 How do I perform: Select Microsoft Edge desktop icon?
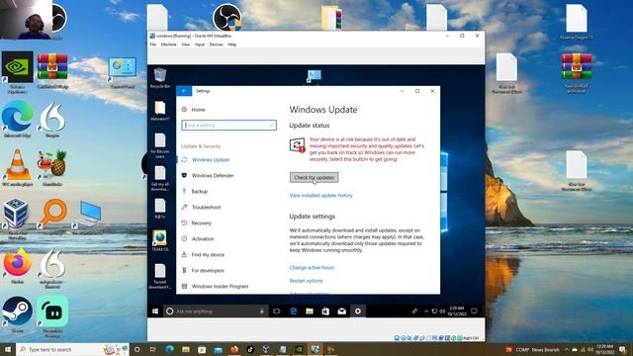(x=17, y=120)
